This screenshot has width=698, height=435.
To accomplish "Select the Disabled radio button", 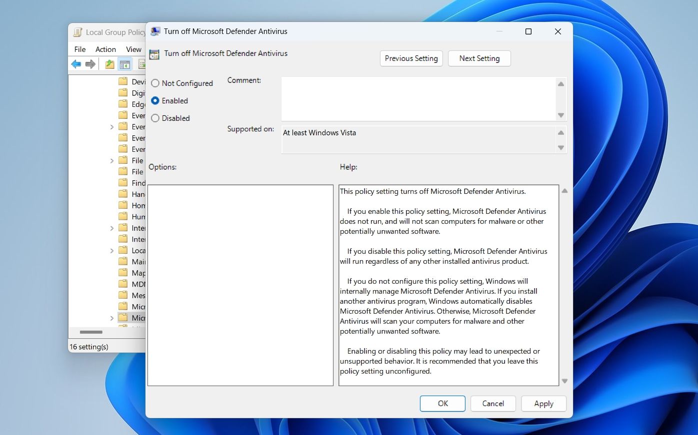I will pos(155,118).
